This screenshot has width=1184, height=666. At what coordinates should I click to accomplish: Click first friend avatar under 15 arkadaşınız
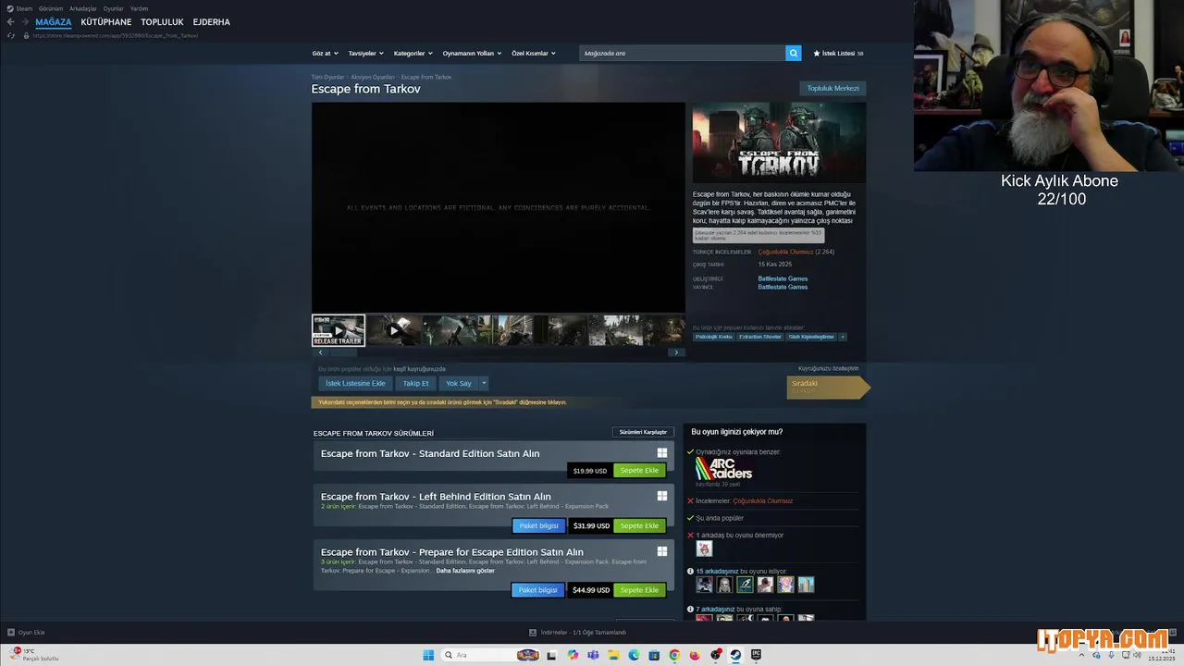704,585
